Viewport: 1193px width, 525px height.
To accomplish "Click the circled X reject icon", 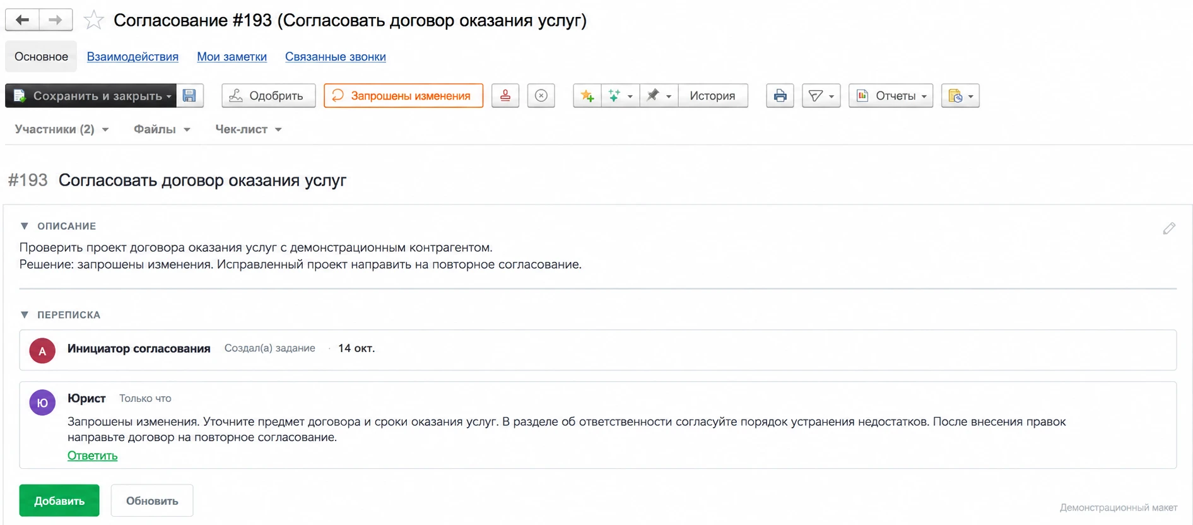I will coord(541,96).
